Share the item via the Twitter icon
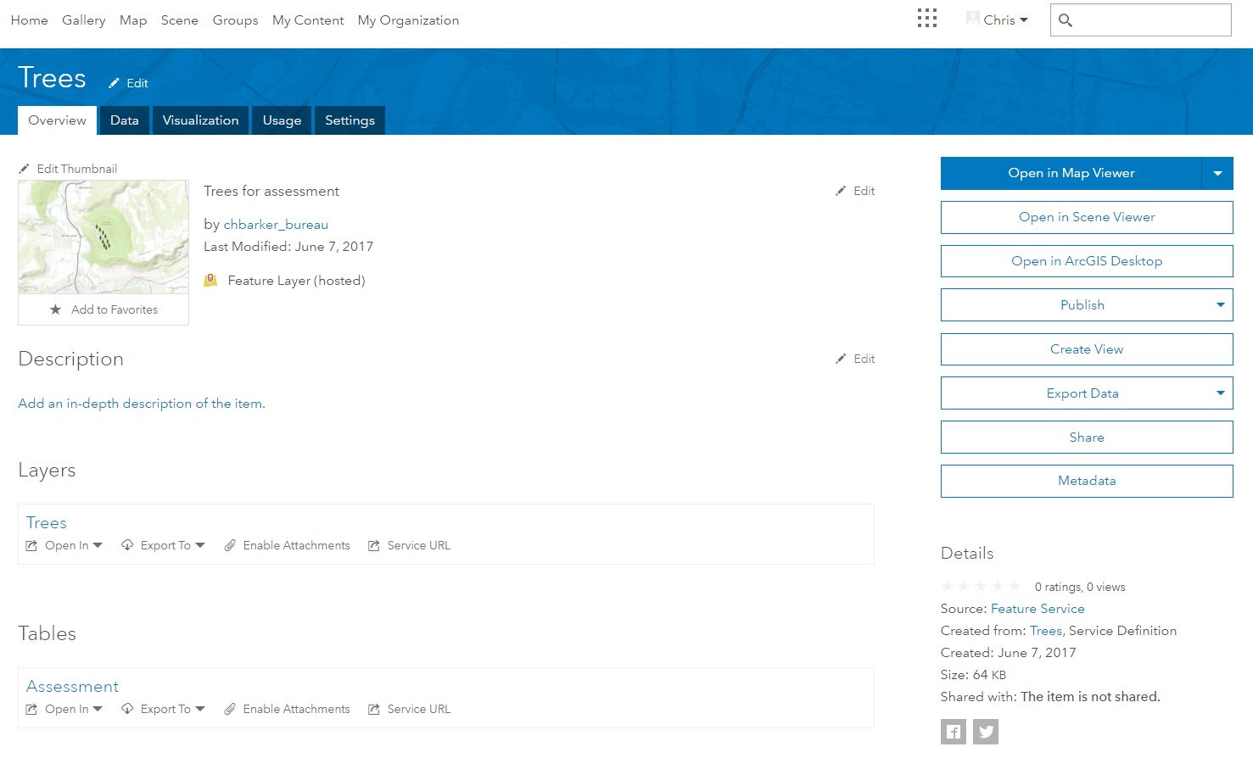The height and width of the screenshot is (758, 1253). point(986,732)
